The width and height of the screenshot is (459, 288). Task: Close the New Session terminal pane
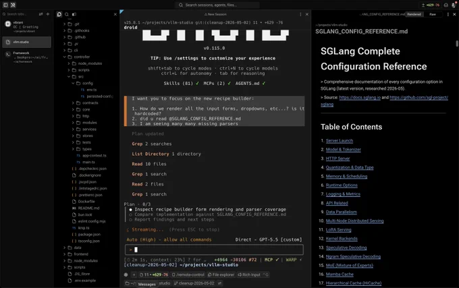pyautogui.click(x=306, y=14)
